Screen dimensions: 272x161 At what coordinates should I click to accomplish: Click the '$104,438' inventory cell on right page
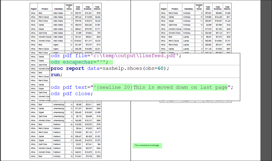click(x=218, y=17)
